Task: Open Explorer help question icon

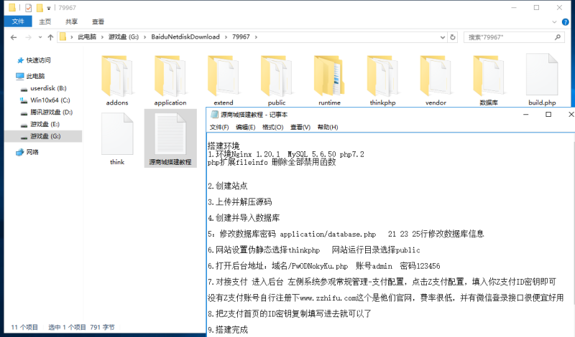Action: click(566, 22)
